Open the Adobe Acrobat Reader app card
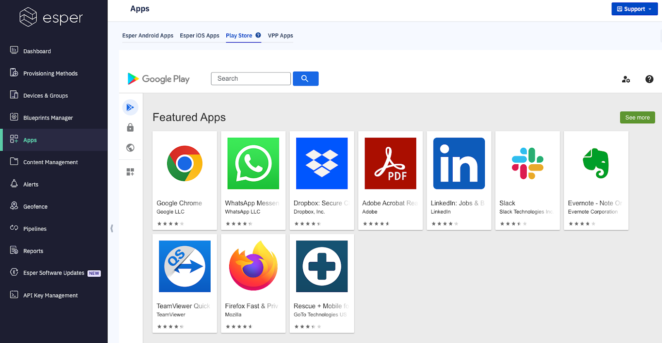This screenshot has width=662, height=343. click(391, 180)
